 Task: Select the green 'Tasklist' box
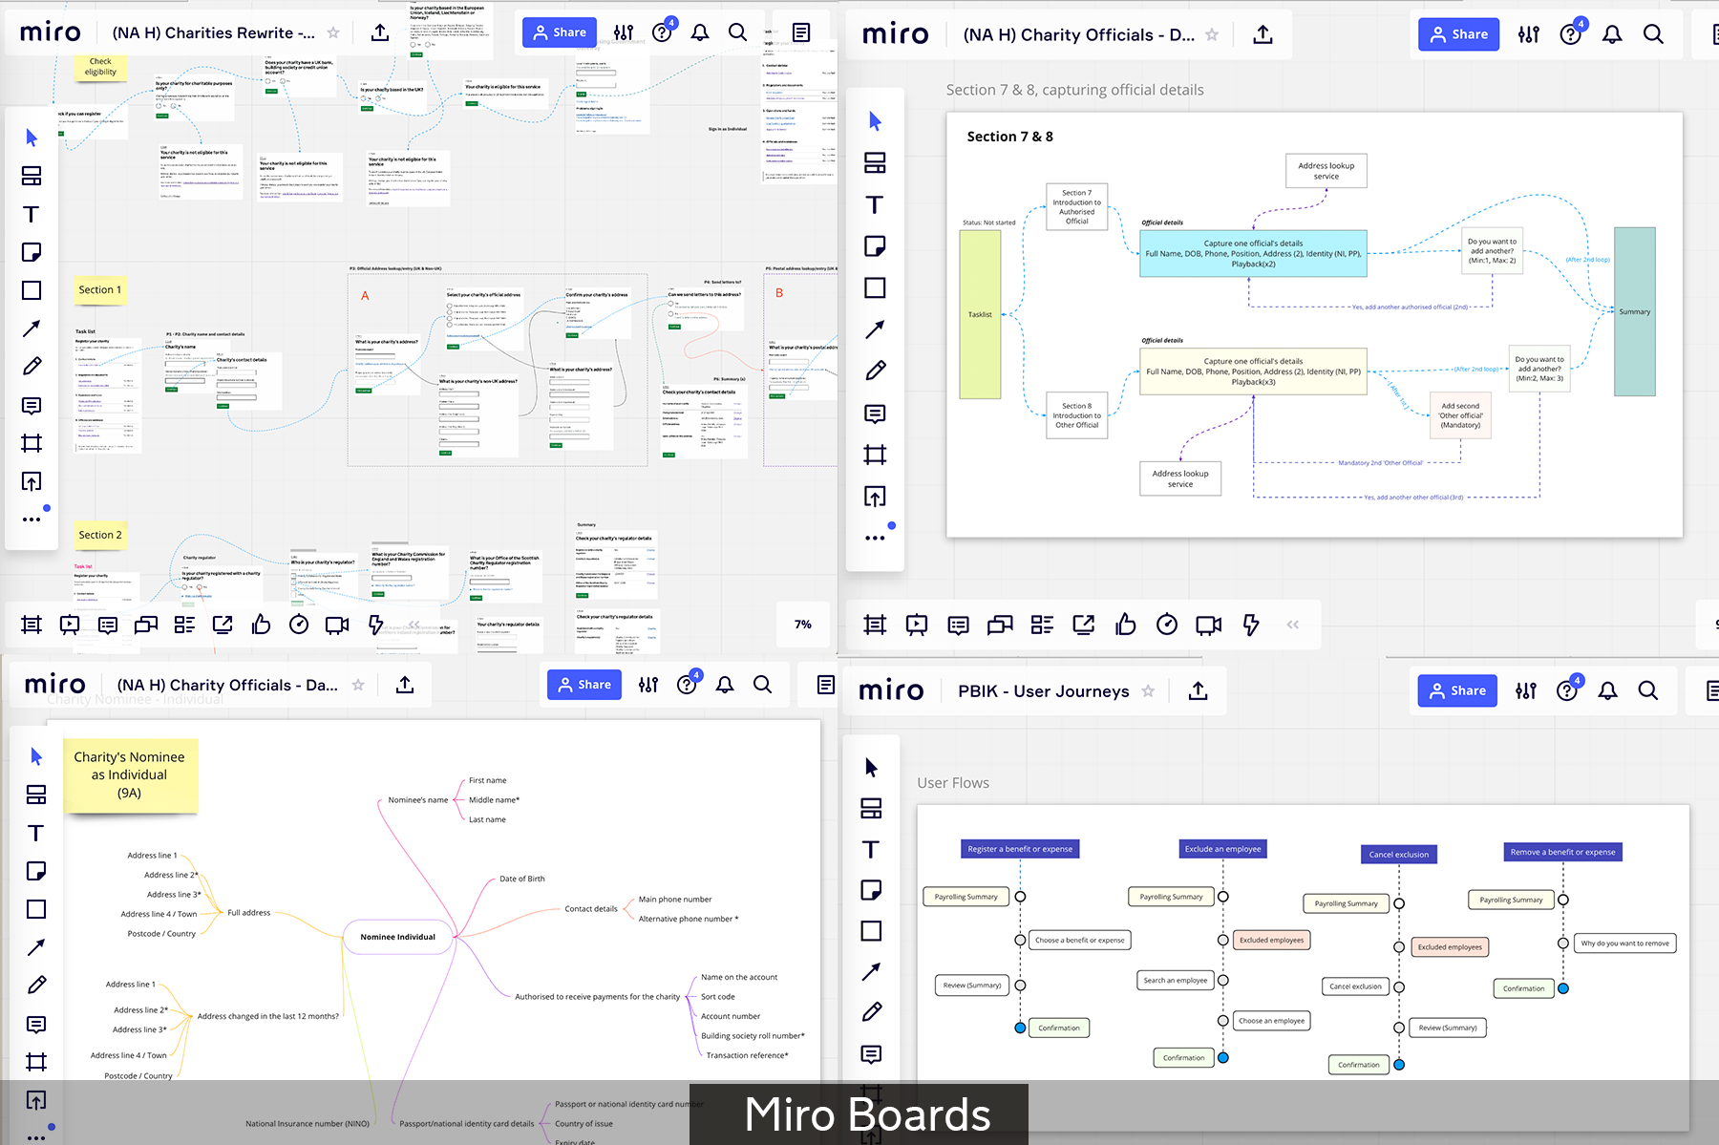click(980, 314)
